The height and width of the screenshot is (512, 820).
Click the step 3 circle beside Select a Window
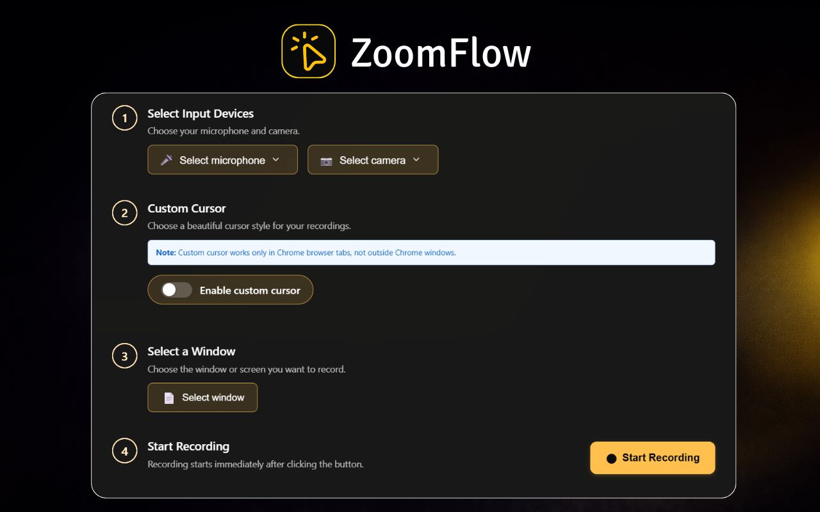tap(124, 356)
